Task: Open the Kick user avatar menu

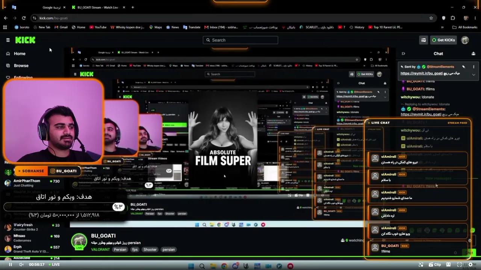Action: (465, 40)
